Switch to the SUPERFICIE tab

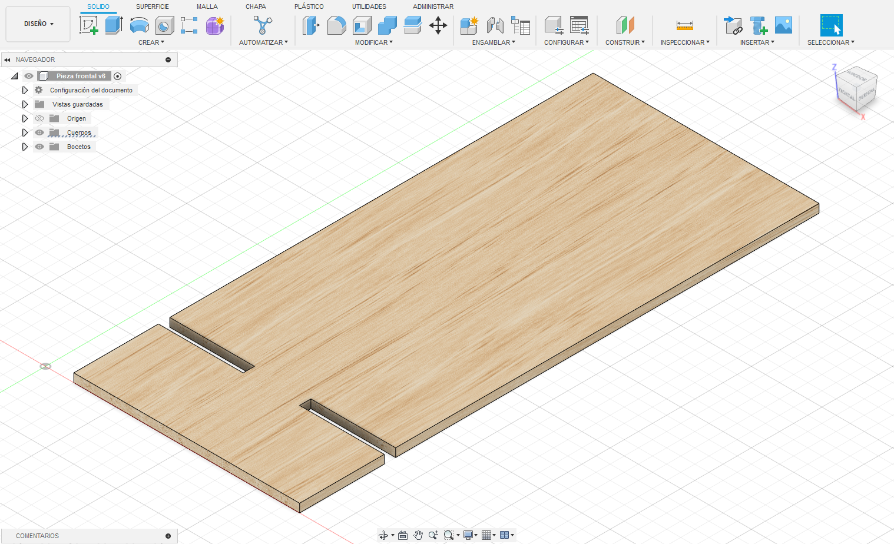[x=153, y=6]
